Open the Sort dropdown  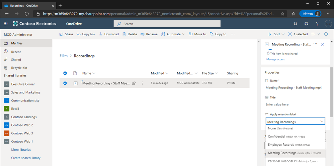[276, 34]
